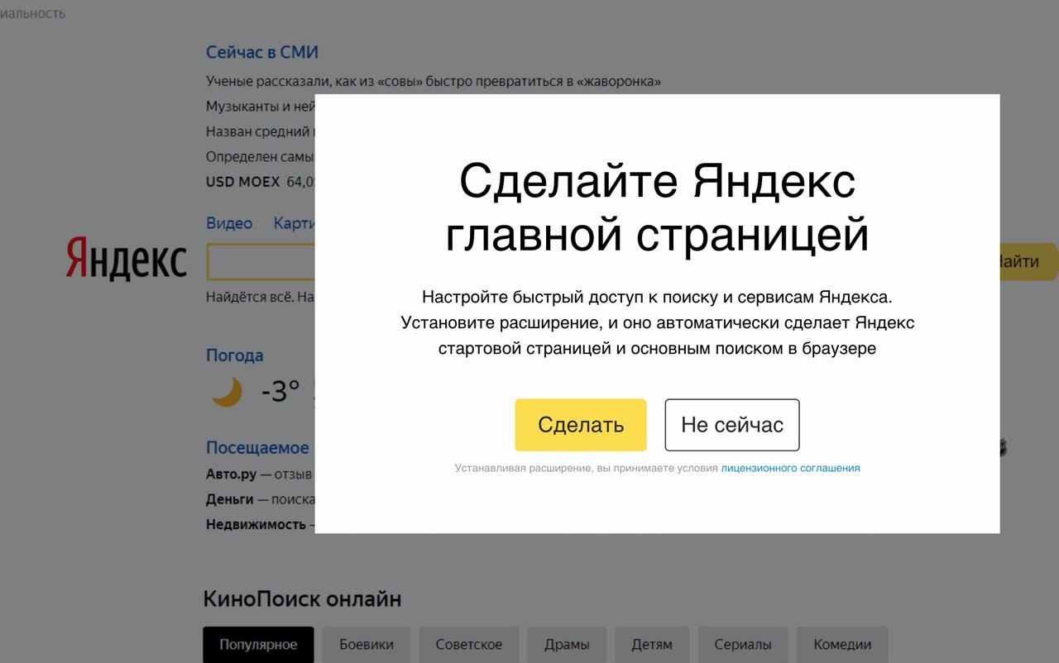Open the лицензионного соглашения link

[790, 468]
